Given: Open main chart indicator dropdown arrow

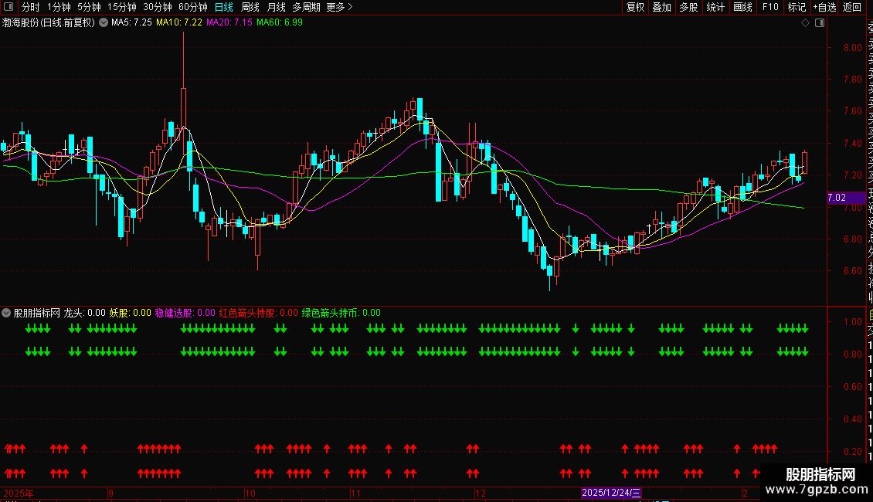Looking at the screenshot, I should (104, 23).
